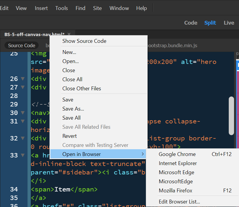Open the page in Google Chrome
Viewport: 239px width, 207px height.
coord(177,154)
